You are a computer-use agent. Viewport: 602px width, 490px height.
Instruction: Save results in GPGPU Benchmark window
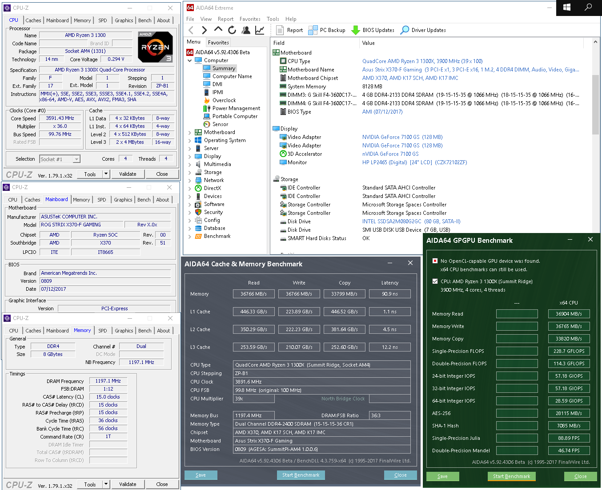(443, 476)
